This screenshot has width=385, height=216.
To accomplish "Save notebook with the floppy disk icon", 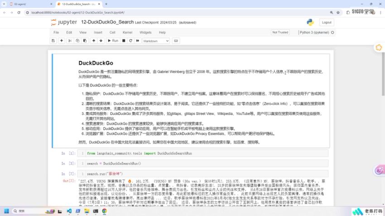I will (x=53, y=41).
